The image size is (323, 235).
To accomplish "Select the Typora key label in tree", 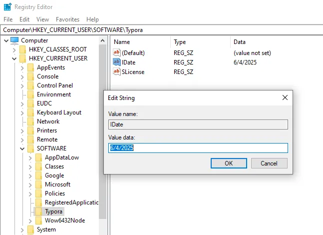I will 53,211.
